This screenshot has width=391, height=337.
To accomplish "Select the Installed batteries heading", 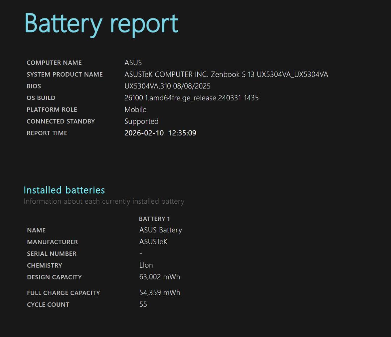I will point(64,190).
